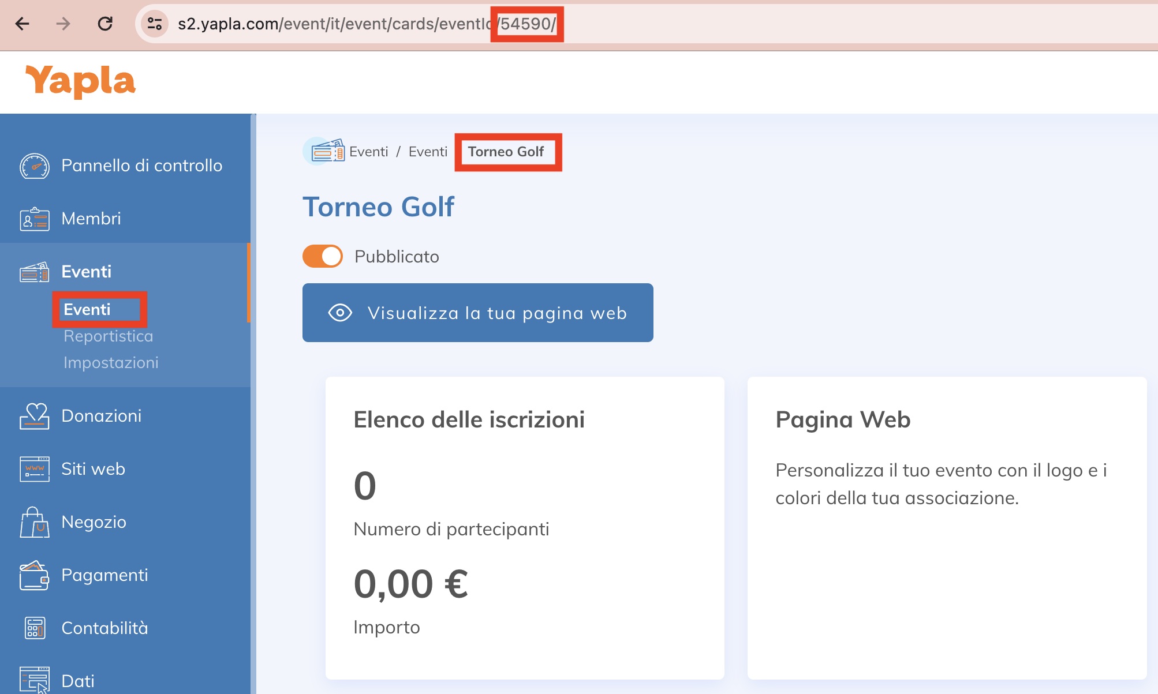
Task: Click the Dati table icon
Action: point(35,680)
